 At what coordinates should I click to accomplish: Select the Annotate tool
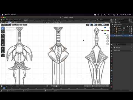[2, 49]
